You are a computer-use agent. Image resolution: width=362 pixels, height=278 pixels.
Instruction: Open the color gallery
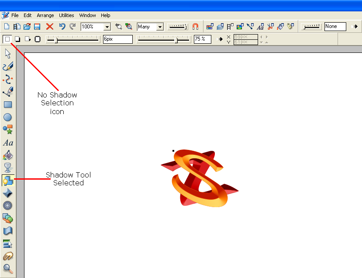[x=210, y=27]
